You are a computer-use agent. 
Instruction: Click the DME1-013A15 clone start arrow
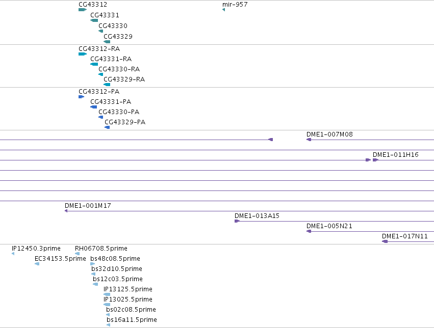237,221
